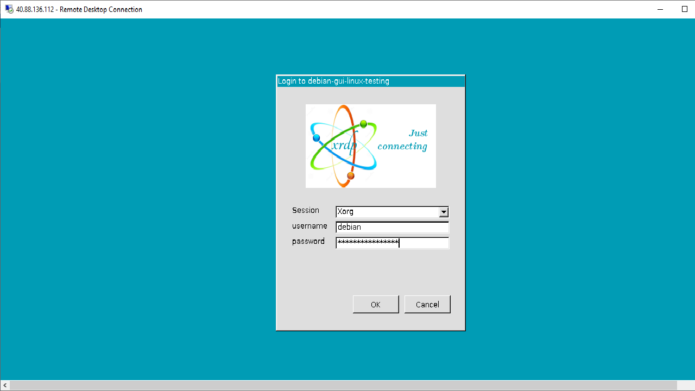695x391 pixels.
Task: Click the Remote Desktop Connection icon in titlebar
Action: coord(8,9)
